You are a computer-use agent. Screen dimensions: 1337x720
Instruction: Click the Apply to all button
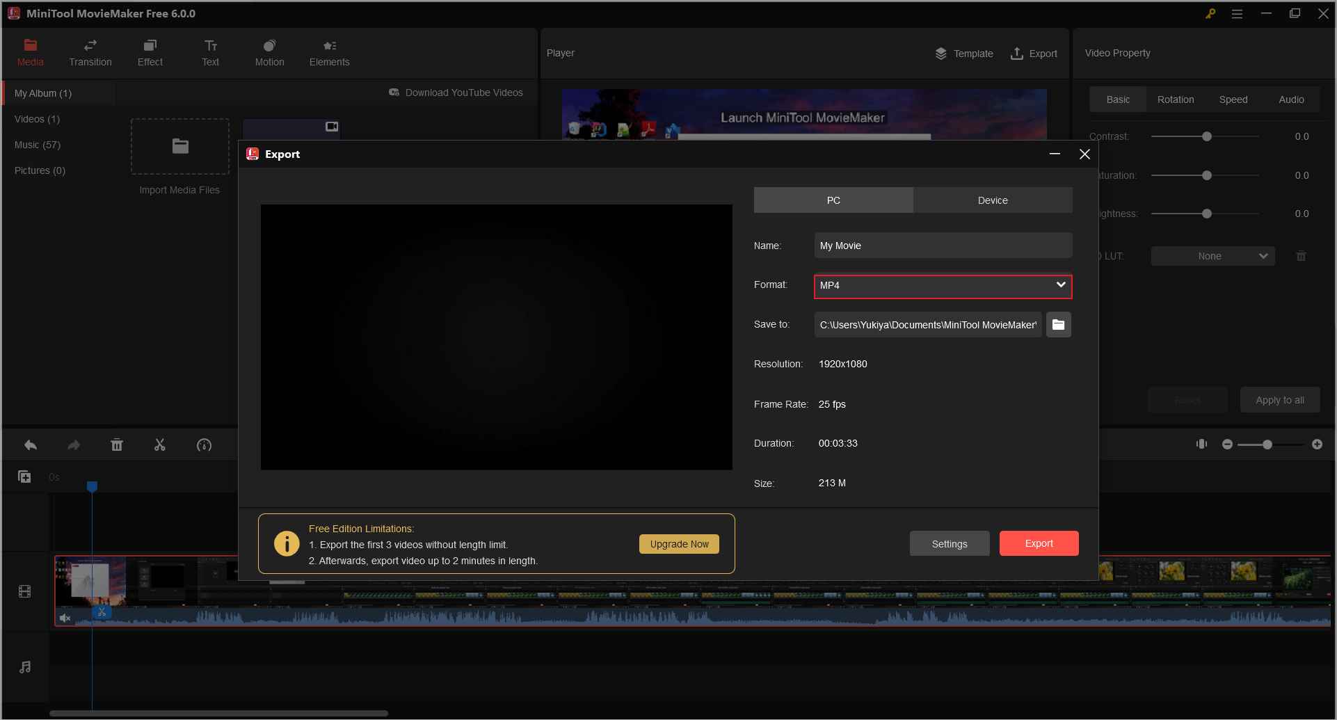coord(1279,400)
